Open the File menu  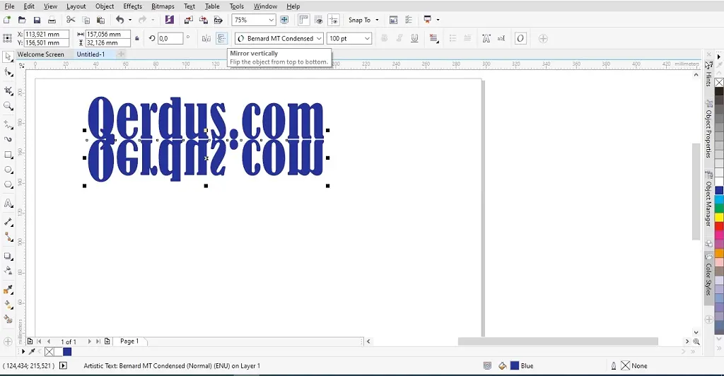click(9, 6)
